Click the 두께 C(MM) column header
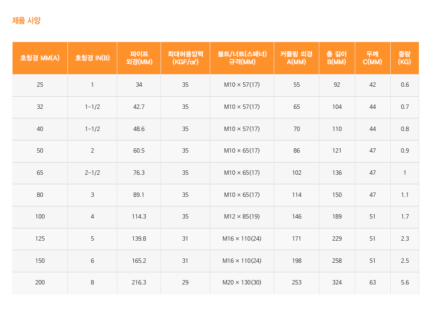 (373, 58)
